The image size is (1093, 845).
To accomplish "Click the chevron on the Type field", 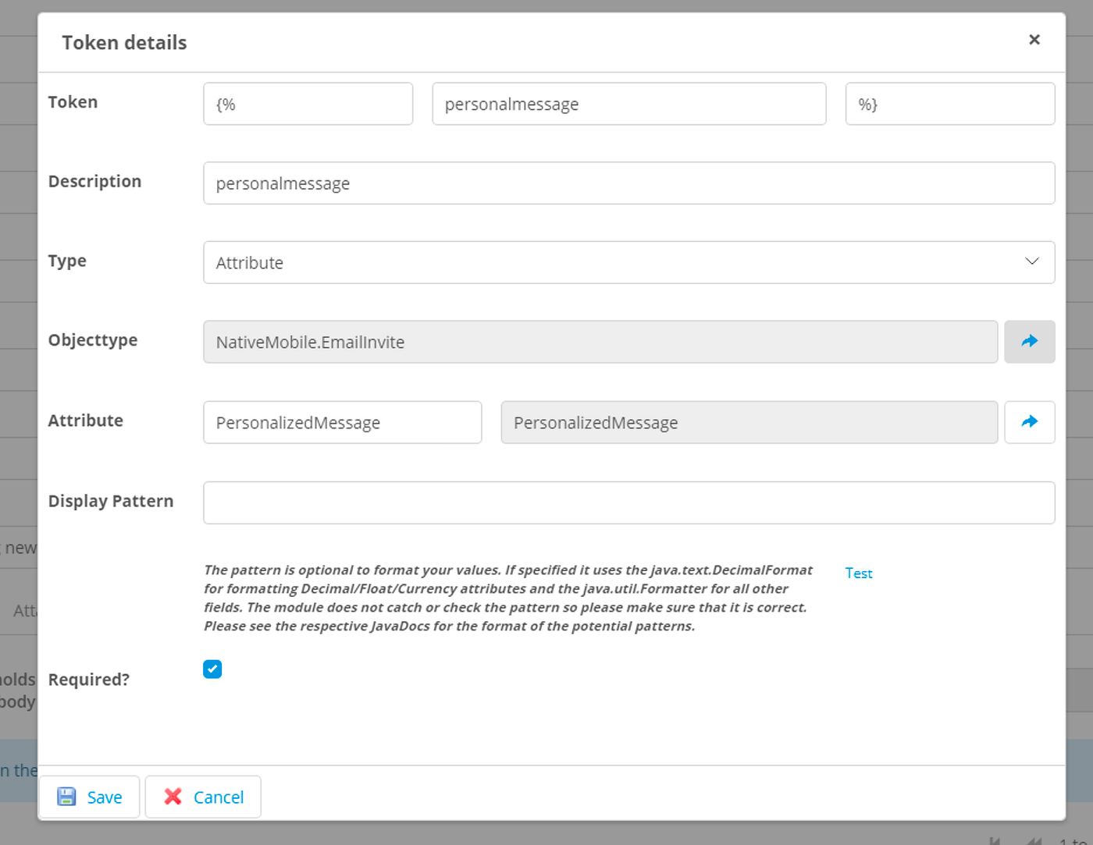I will point(1032,262).
